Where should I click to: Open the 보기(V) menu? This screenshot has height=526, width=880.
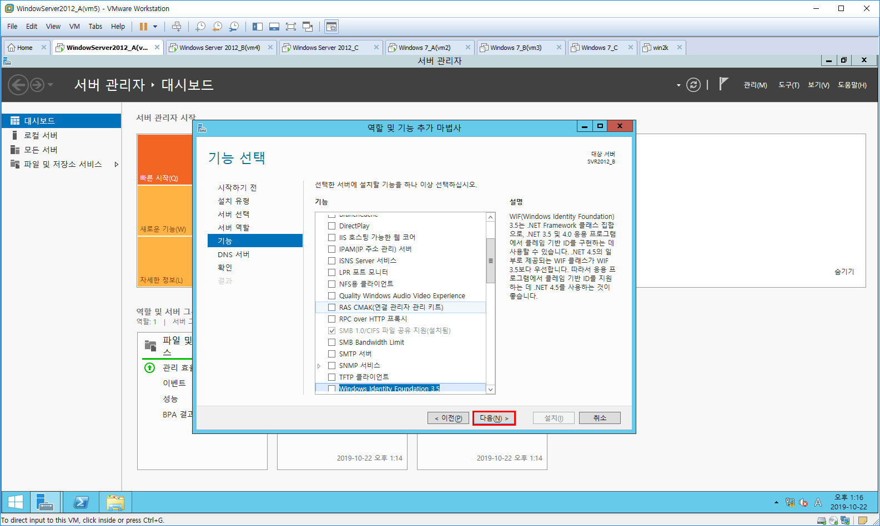coord(818,85)
